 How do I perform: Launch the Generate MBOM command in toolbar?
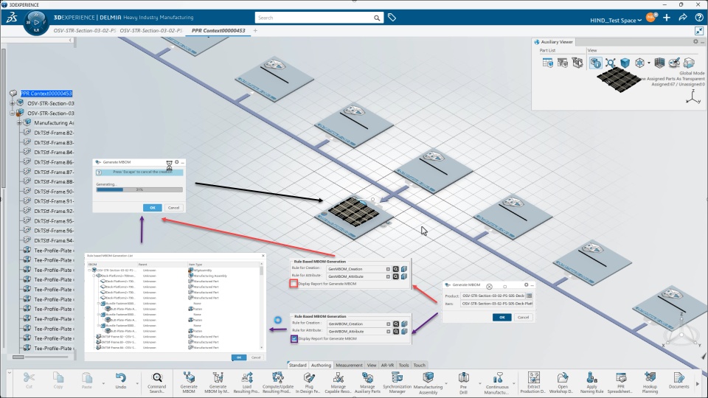point(189,382)
